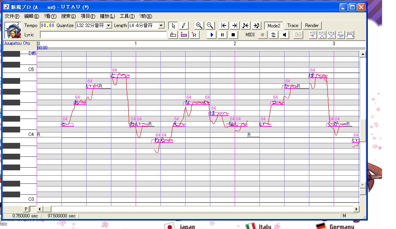Start playback with the blue play button

pos(212,35)
